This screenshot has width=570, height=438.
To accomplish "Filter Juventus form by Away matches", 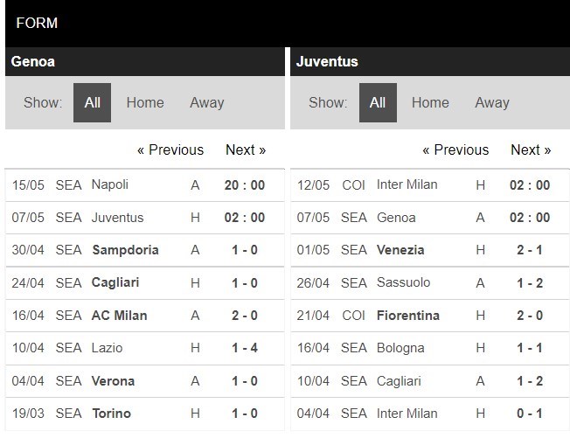I will tap(492, 102).
